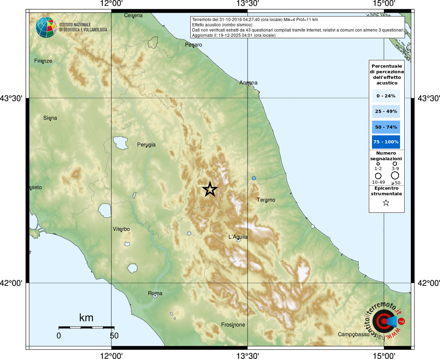
Task: Select the 75 - 100% legend swatch
Action: [x=386, y=142]
